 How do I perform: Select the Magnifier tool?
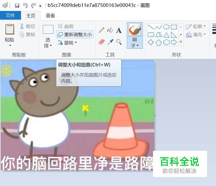click(x=119, y=42)
